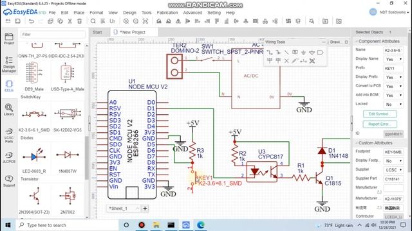Open the Project sidebar panel
This screenshot has width=412, height=231.
pos(9,38)
